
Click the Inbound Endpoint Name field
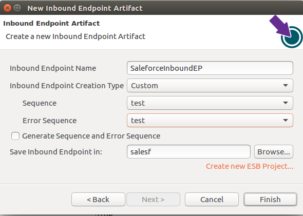pos(210,68)
